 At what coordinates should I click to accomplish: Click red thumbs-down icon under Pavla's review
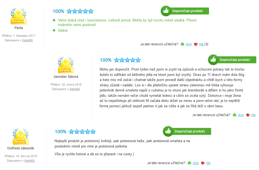pos(196,44)
